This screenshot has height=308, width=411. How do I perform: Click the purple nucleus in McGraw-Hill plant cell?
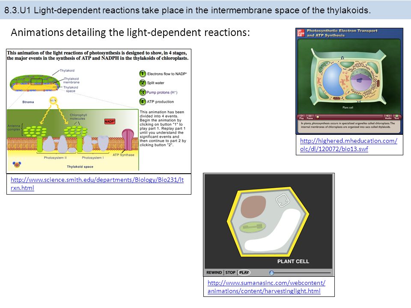pos(360,81)
